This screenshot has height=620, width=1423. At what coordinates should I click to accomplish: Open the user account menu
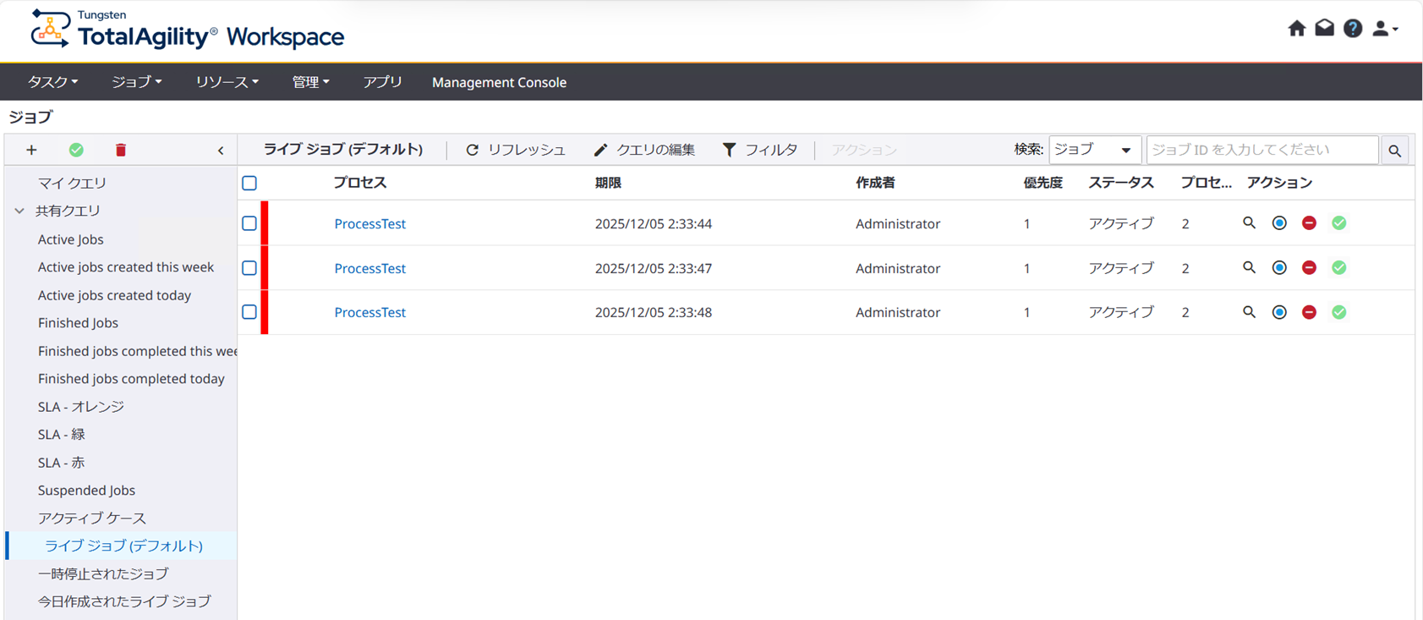point(1385,28)
